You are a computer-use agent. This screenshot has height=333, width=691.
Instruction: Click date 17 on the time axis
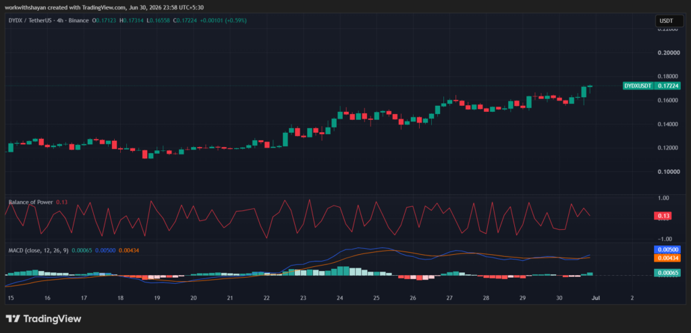[84, 298]
